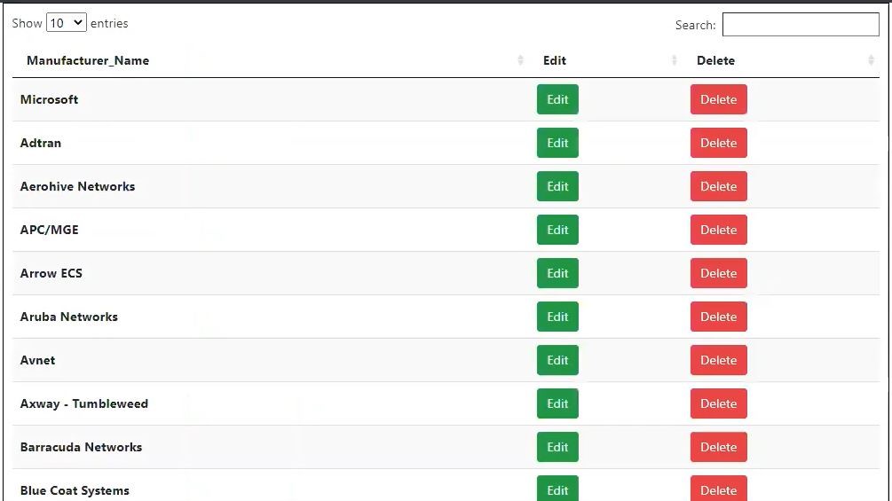Click into the Search input field
The image size is (892, 501).
click(x=800, y=25)
